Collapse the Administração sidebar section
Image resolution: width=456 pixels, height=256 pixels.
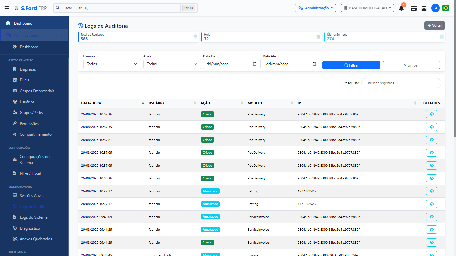(x=34, y=35)
